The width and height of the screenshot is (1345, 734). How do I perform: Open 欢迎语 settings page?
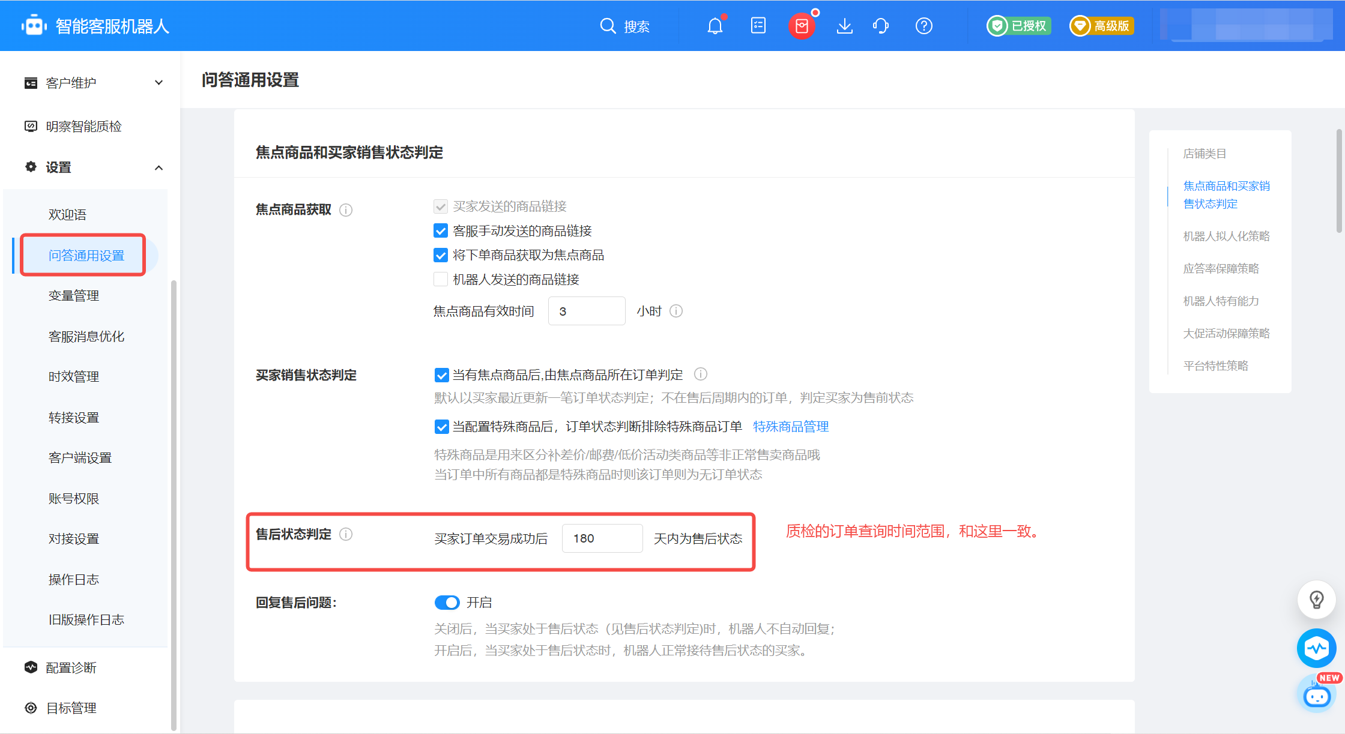(x=67, y=214)
